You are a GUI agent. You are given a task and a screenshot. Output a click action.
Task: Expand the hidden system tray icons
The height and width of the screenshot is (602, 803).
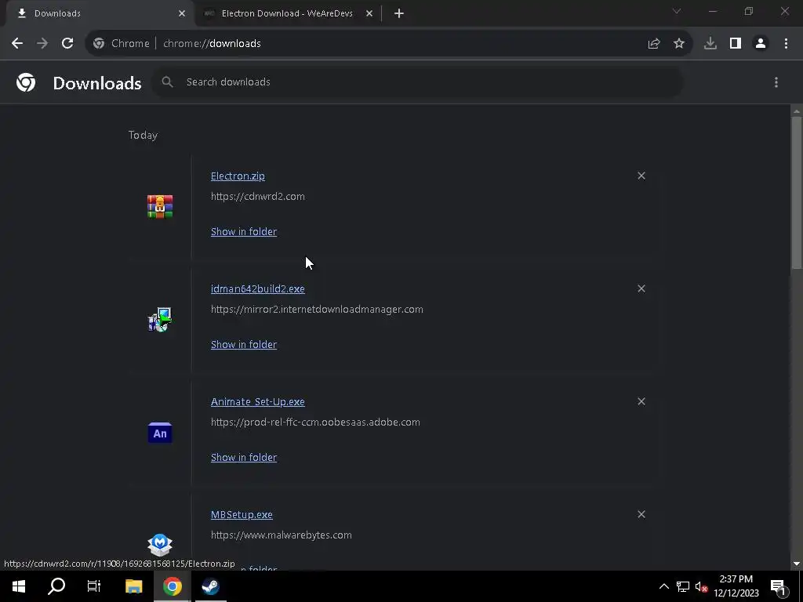[x=663, y=586]
